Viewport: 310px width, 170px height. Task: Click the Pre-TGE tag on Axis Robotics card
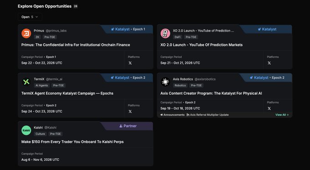click(x=196, y=85)
